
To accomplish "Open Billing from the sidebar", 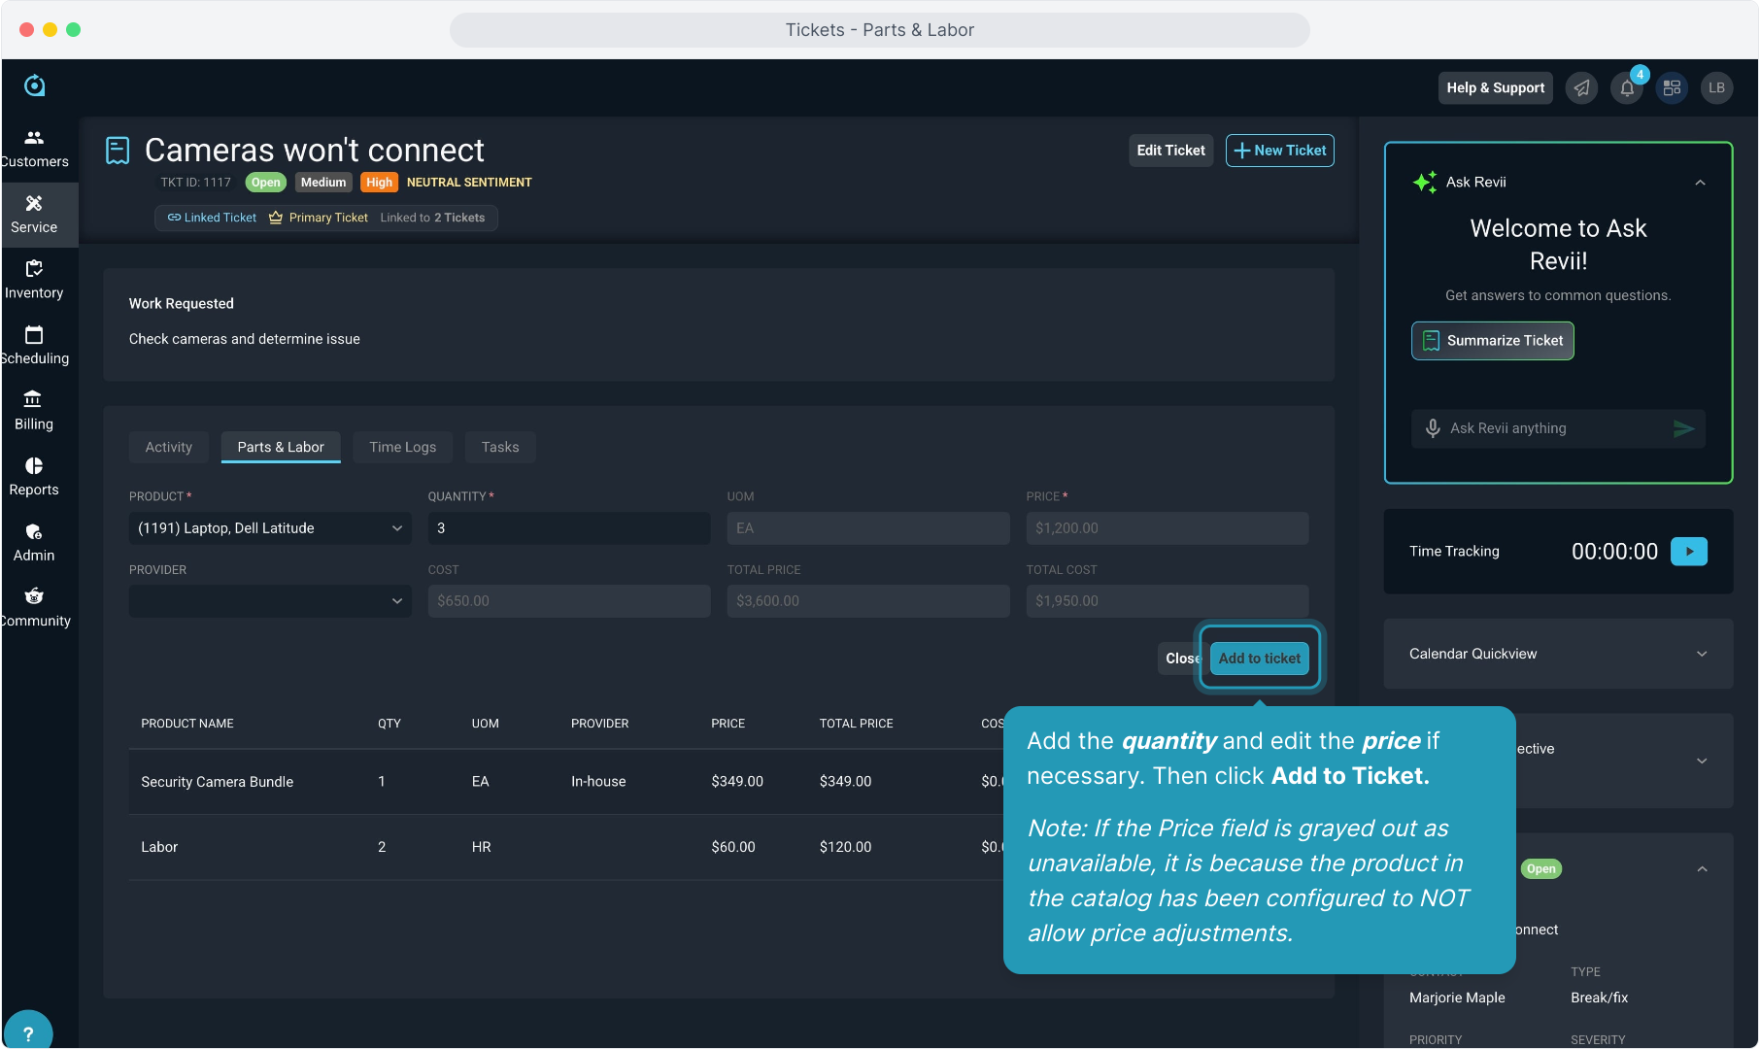I will click(34, 411).
